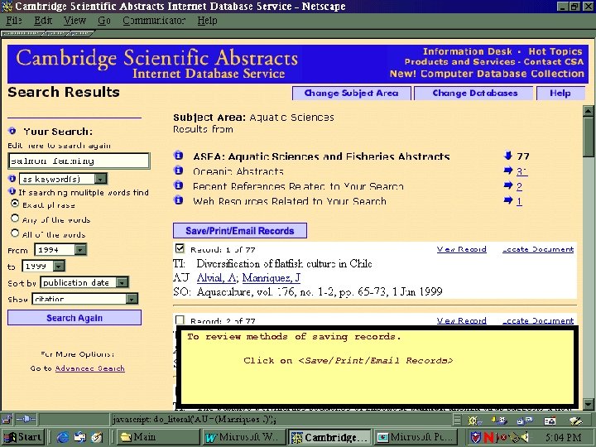Open View Record link for Record 1

point(461,249)
